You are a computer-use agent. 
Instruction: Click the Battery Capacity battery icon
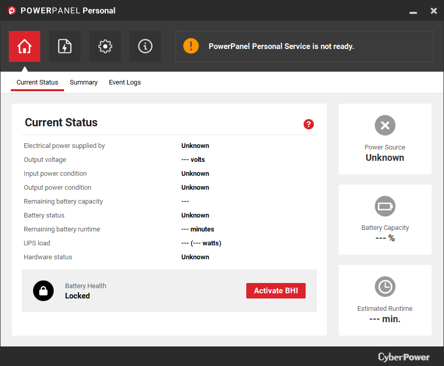point(385,206)
